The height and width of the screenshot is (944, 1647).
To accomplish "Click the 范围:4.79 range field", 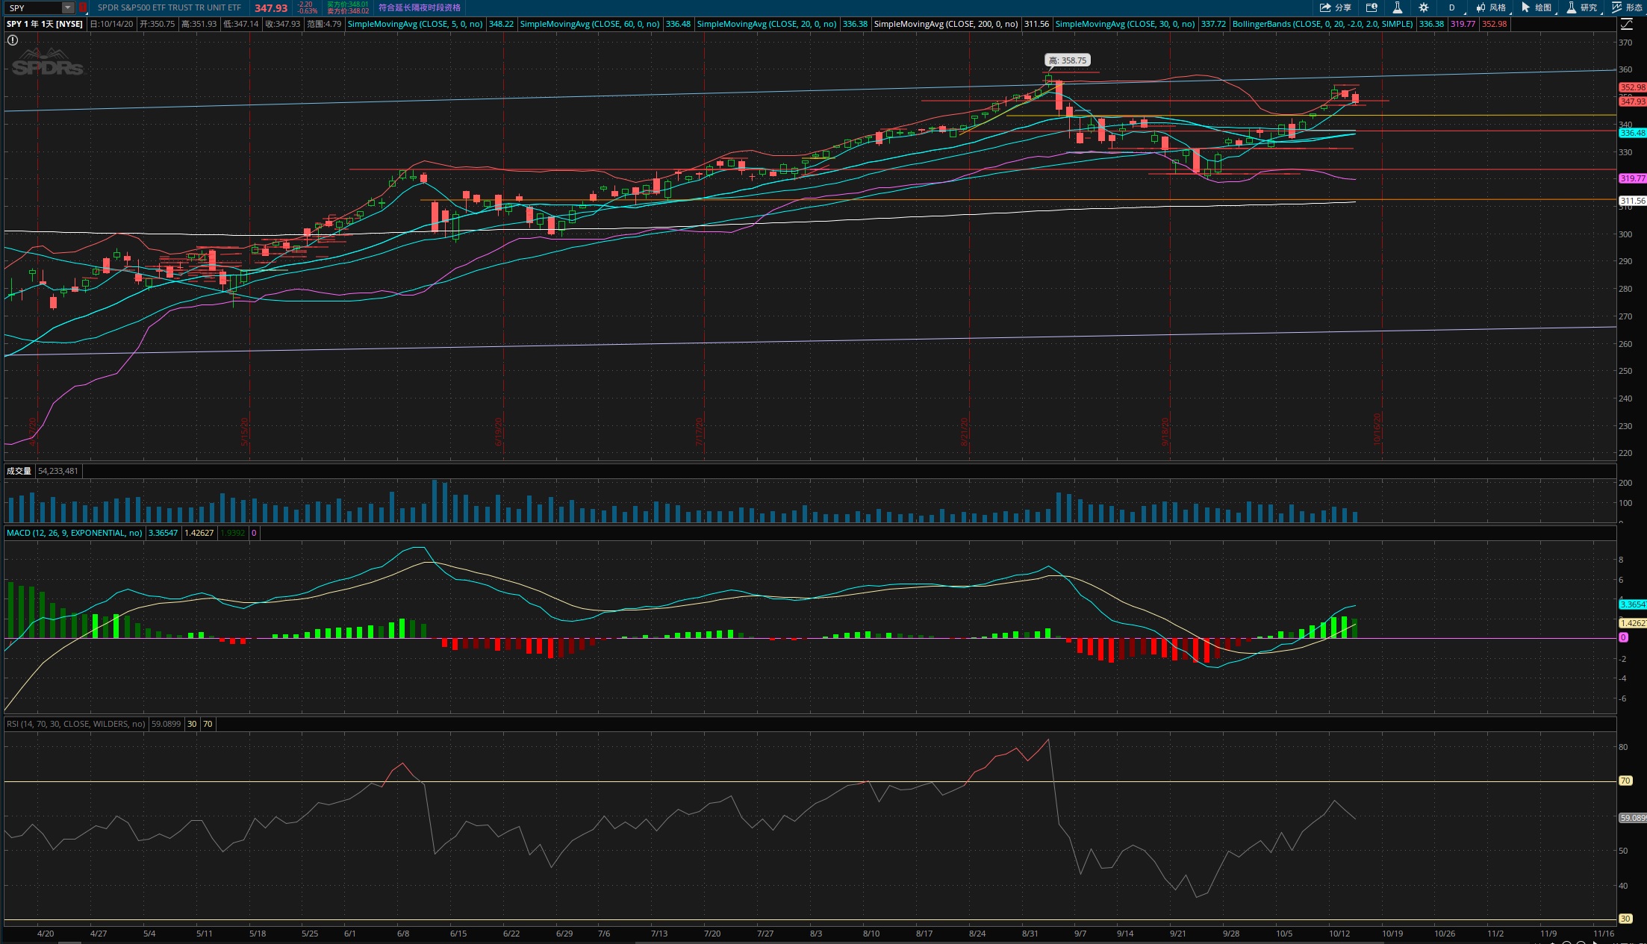I will (x=324, y=24).
